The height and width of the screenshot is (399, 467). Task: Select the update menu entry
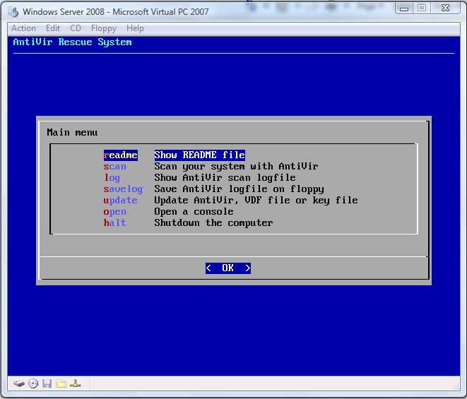[120, 201]
